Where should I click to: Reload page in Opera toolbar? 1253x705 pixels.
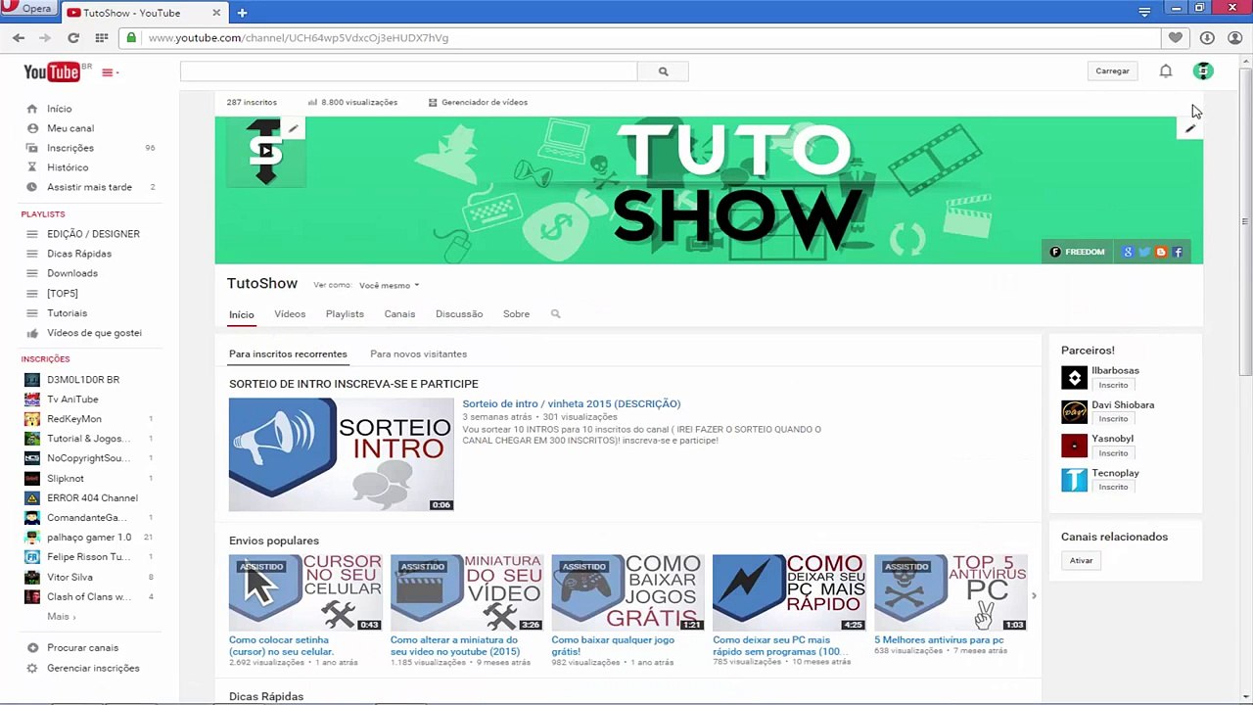coord(73,37)
